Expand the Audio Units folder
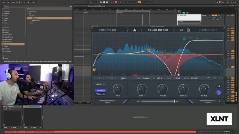 [28, 11]
